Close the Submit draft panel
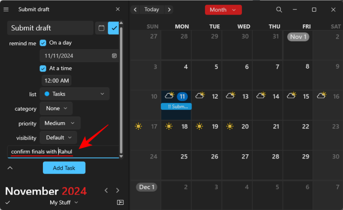This screenshot has width=343, height=210. (117, 9)
